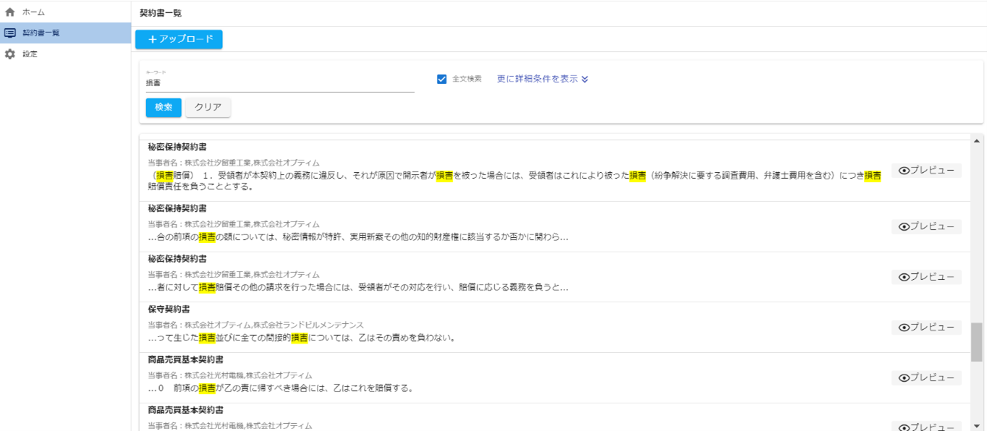This screenshot has height=431, width=987.
Task: Open the 契約書一覧 sidebar menu item
Action: (x=65, y=33)
